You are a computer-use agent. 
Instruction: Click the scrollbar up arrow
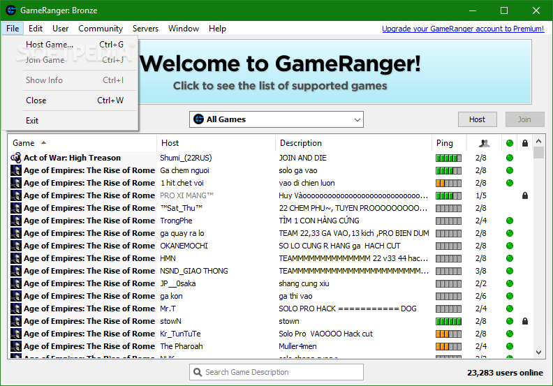[x=538, y=142]
